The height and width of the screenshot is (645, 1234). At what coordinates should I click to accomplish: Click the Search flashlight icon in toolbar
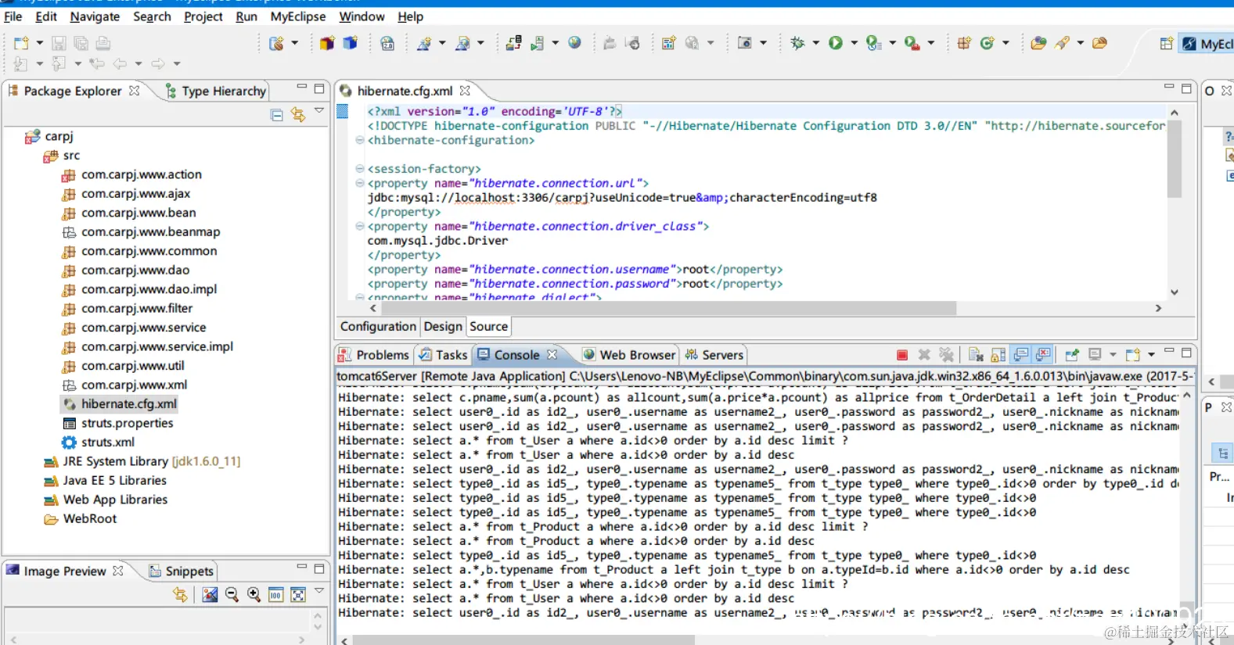point(1062,43)
